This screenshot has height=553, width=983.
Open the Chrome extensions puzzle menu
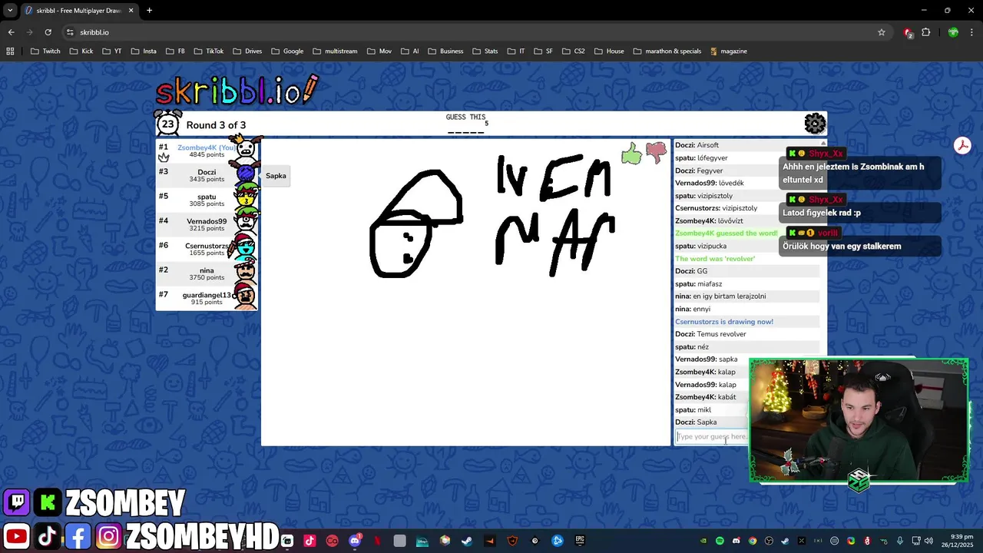click(926, 32)
